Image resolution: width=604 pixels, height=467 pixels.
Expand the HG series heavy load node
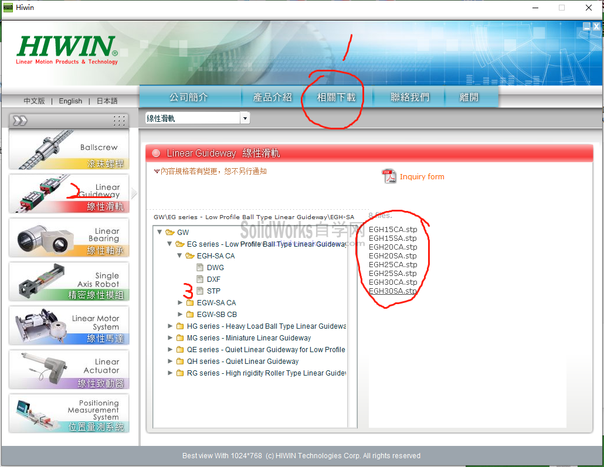[170, 326]
